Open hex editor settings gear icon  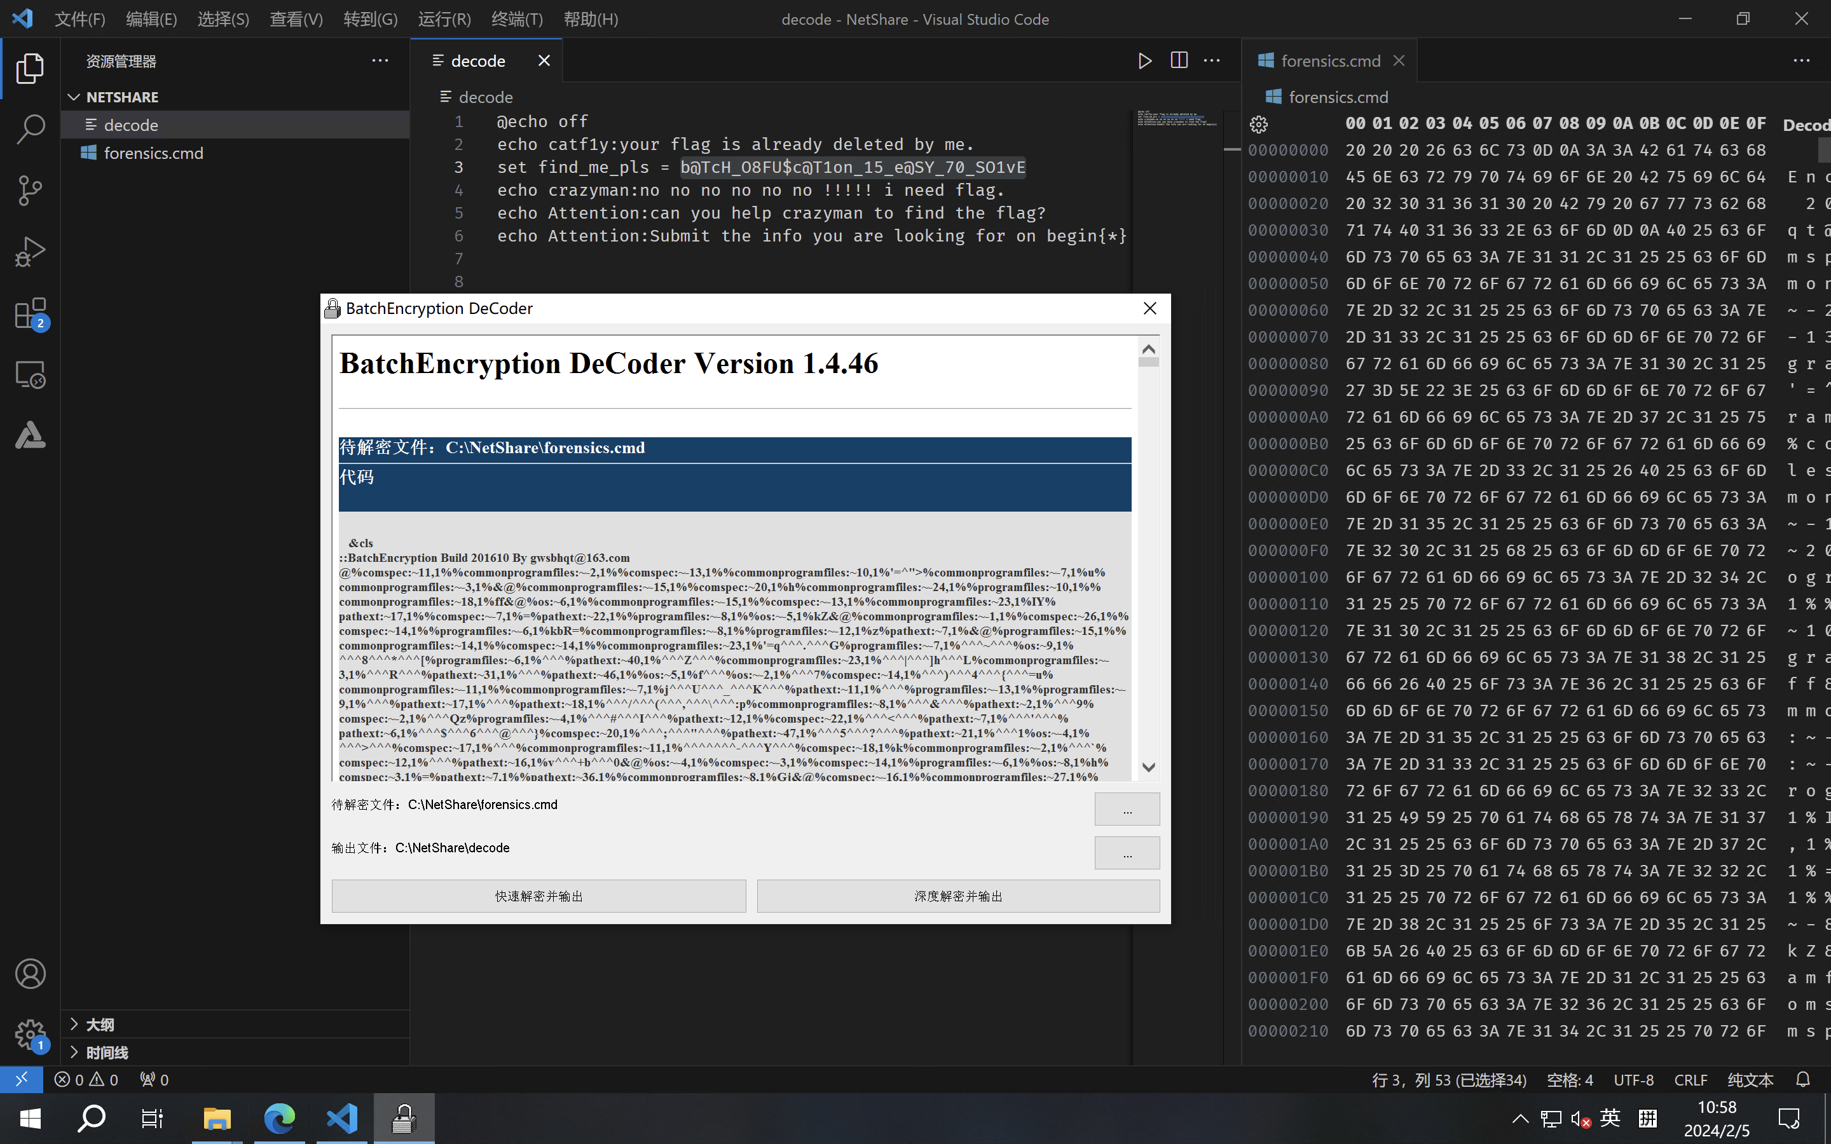(1258, 124)
